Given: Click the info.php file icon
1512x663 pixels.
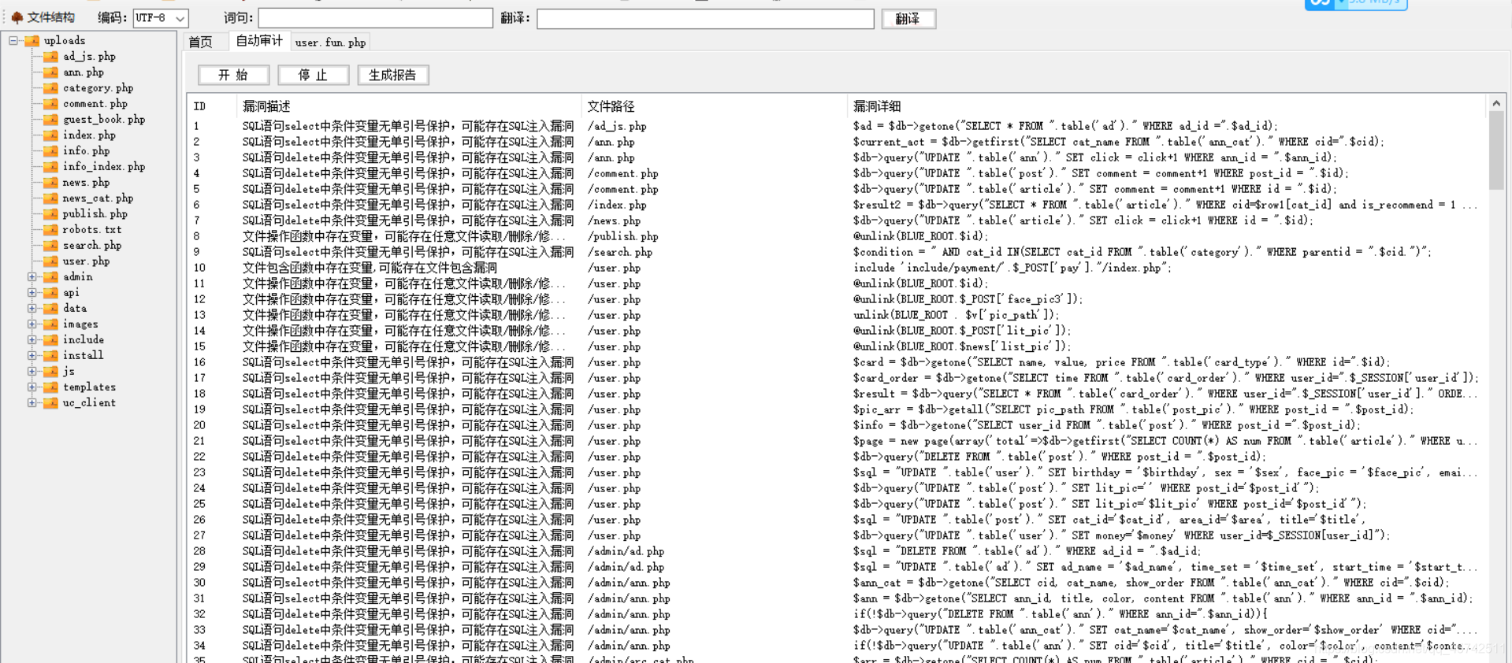Looking at the screenshot, I should coord(50,151).
